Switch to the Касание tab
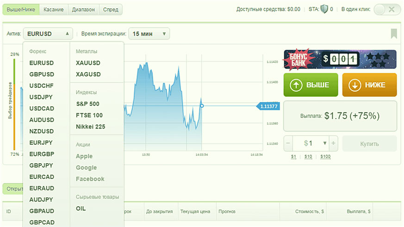 point(54,9)
